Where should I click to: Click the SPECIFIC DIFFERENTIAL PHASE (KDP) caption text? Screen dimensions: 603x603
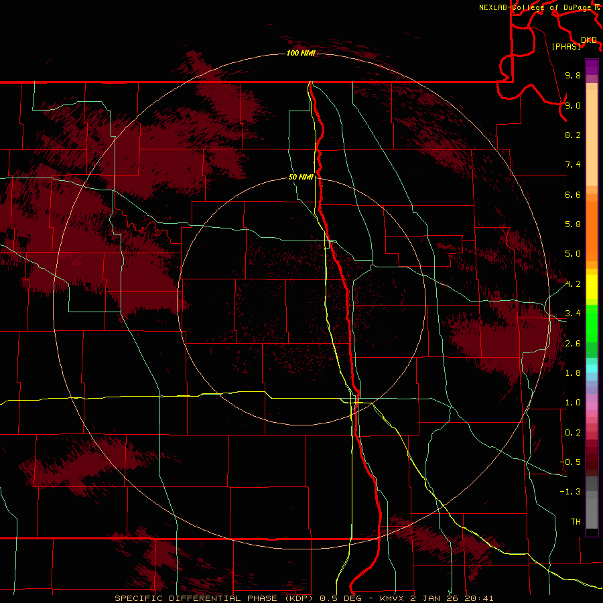[215, 598]
